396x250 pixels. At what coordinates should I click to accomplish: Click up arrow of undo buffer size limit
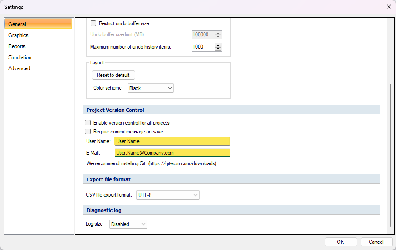coord(218,33)
